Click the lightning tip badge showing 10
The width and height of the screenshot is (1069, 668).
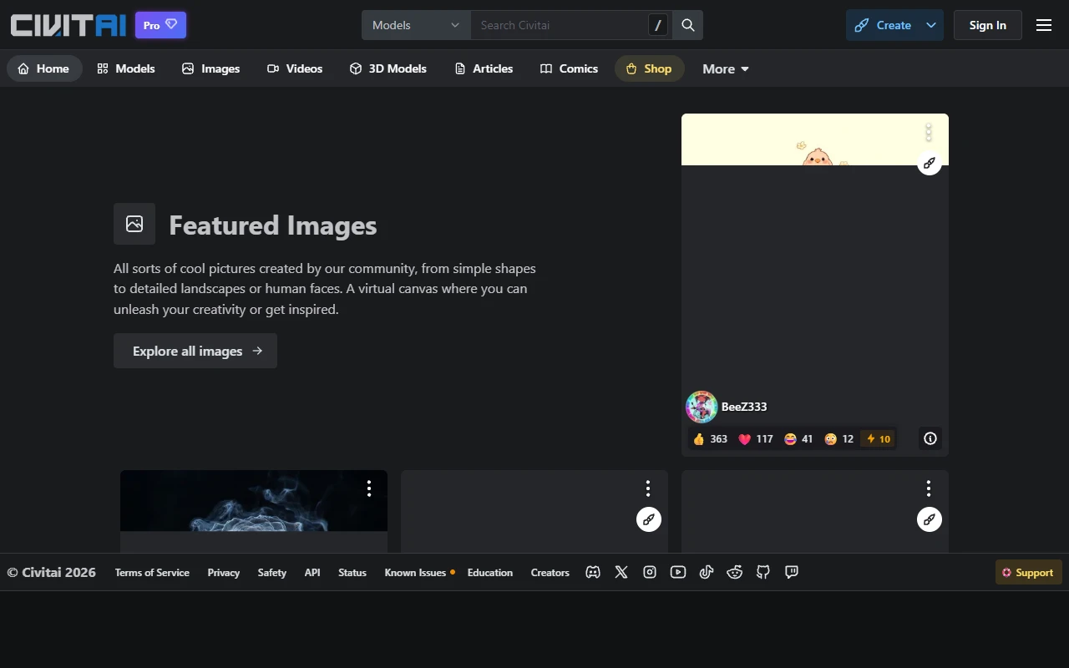pyautogui.click(x=878, y=438)
